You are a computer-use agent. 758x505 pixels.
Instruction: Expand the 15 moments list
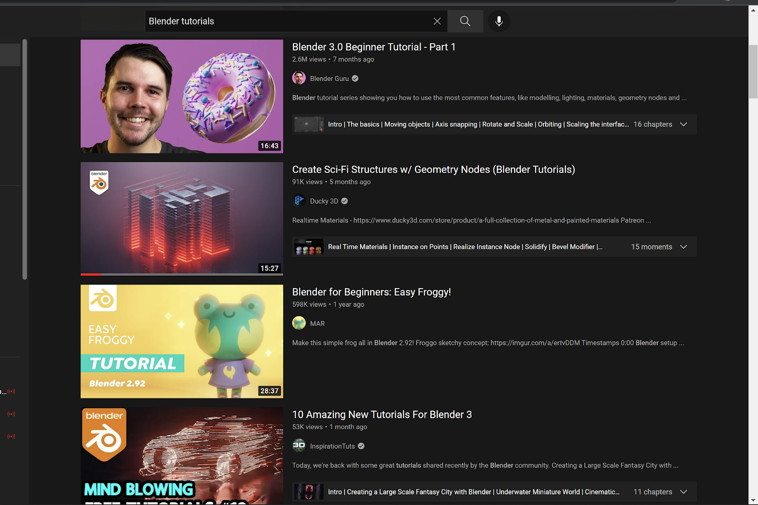click(683, 247)
